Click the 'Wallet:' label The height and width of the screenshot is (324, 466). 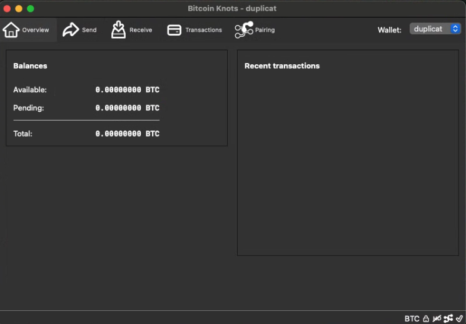[389, 30]
